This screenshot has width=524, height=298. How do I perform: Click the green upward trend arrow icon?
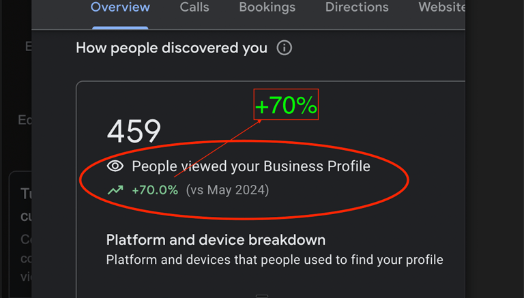click(x=115, y=190)
